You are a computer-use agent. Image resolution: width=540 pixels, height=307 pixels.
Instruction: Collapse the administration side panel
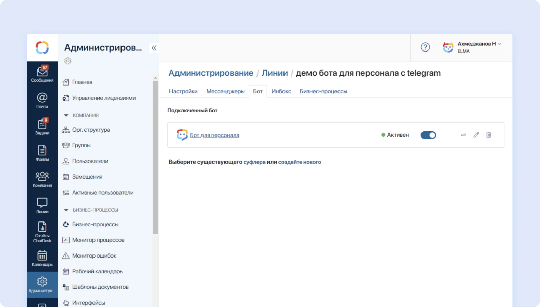pyautogui.click(x=154, y=48)
